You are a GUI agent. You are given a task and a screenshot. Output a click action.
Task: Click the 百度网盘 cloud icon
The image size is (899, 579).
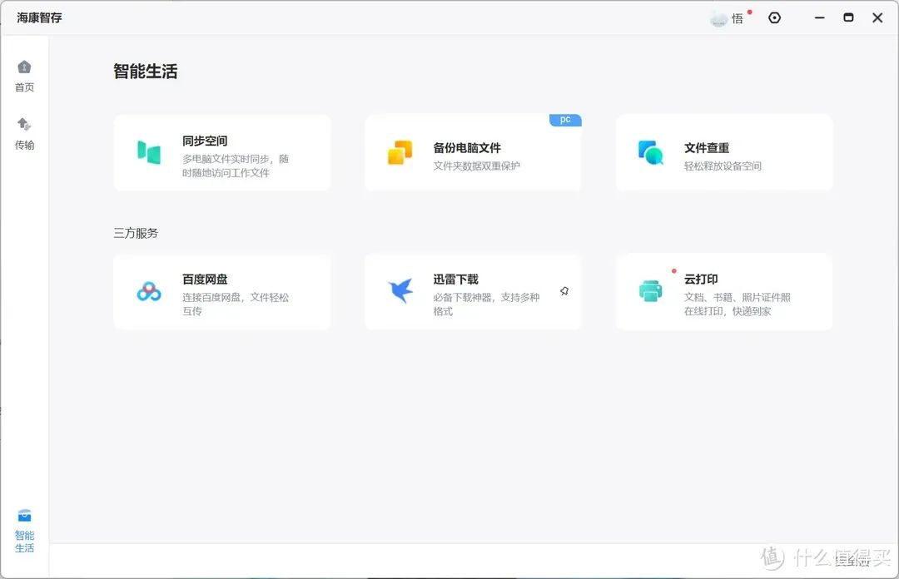point(149,291)
